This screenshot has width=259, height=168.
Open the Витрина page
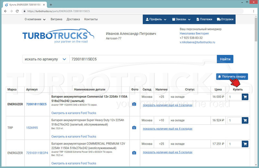click(56, 19)
